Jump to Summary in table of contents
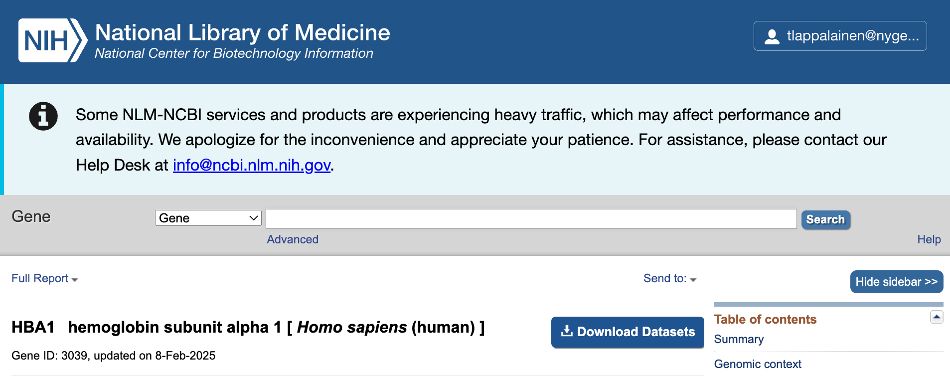Viewport: 950px width, 376px height. 739,339
